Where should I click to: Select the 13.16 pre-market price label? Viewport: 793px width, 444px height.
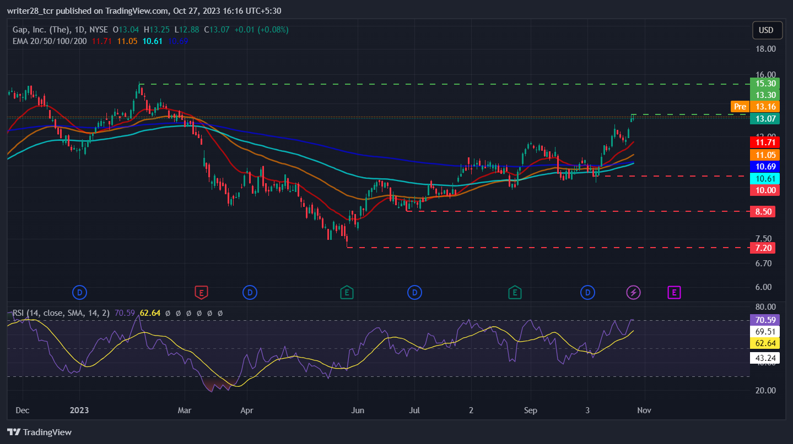tap(766, 107)
